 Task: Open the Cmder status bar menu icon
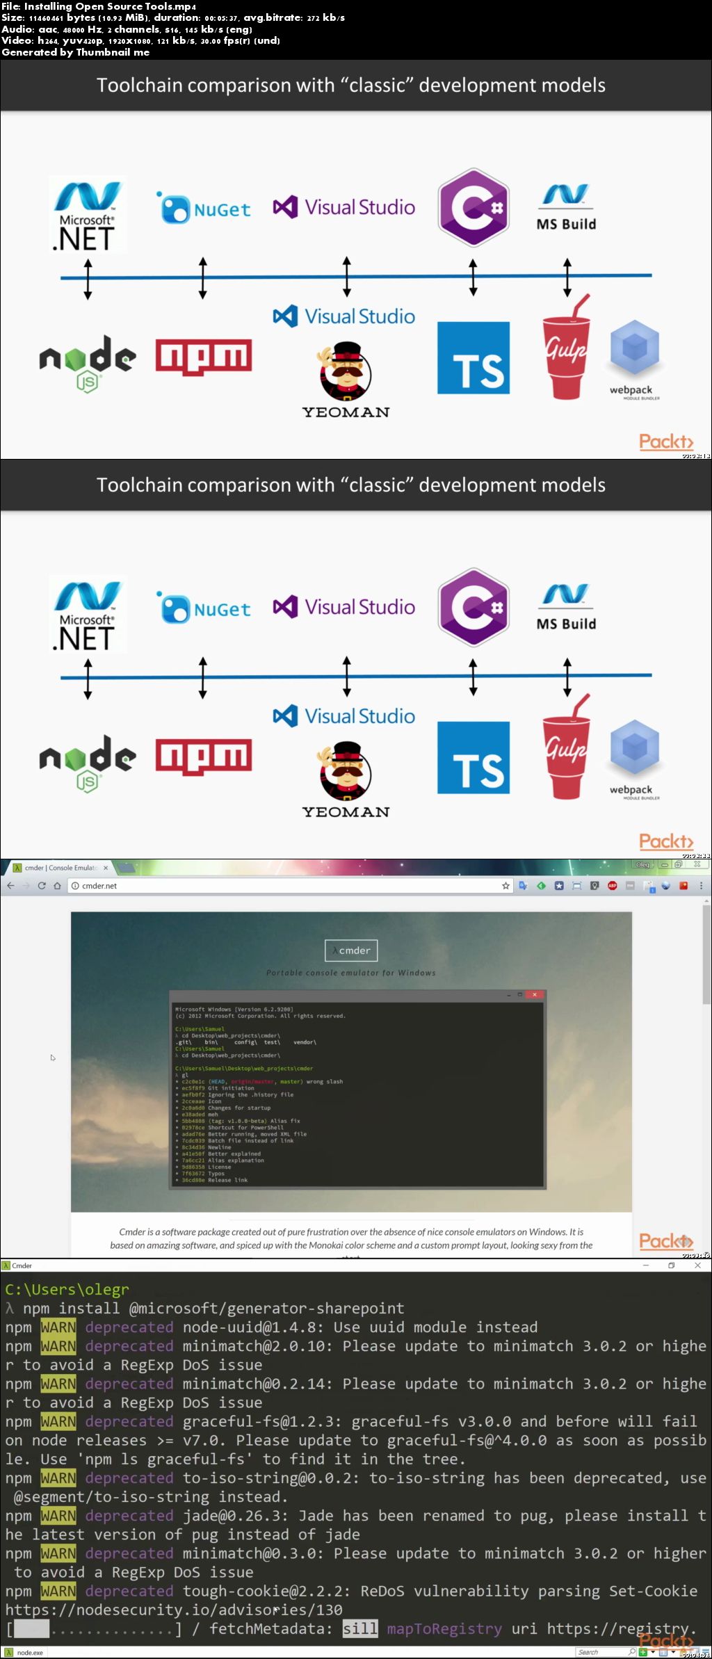click(706, 1653)
